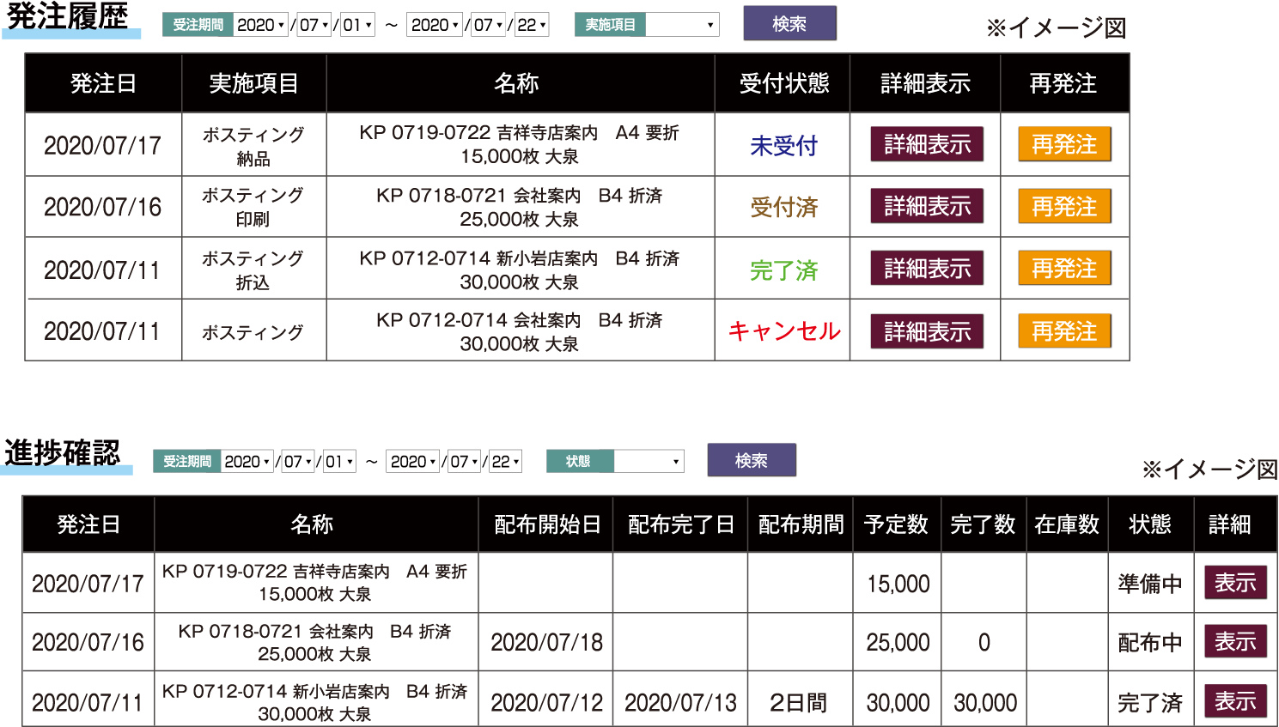Expand the 状態 filter dropdown in 進捗確認
The width and height of the screenshot is (1279, 727).
point(649,461)
